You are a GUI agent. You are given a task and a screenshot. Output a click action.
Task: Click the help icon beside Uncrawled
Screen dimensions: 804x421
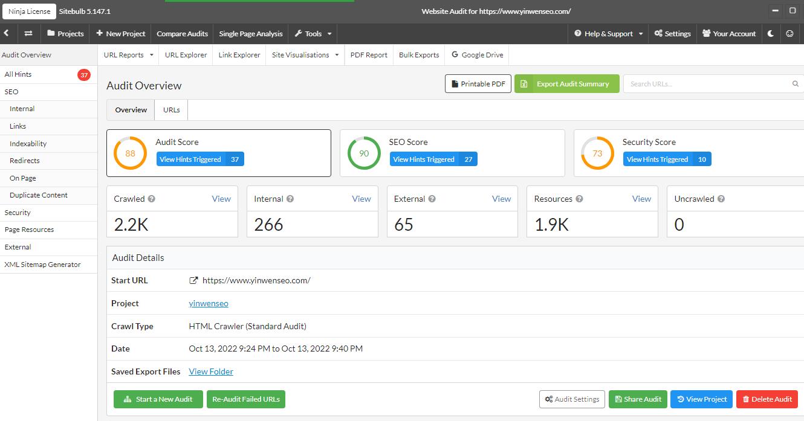721,199
